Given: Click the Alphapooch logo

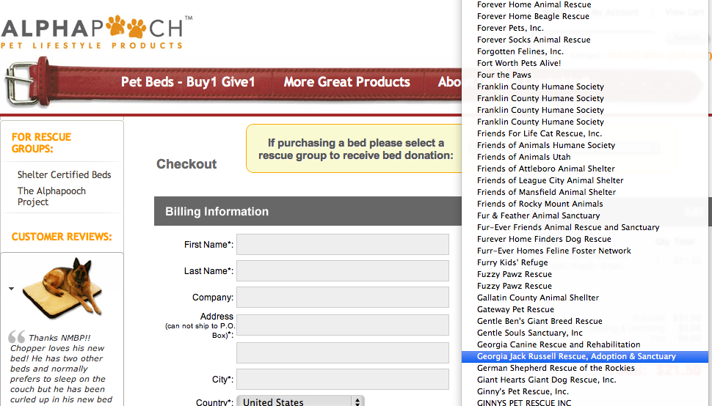Looking at the screenshot, I should 97,32.
